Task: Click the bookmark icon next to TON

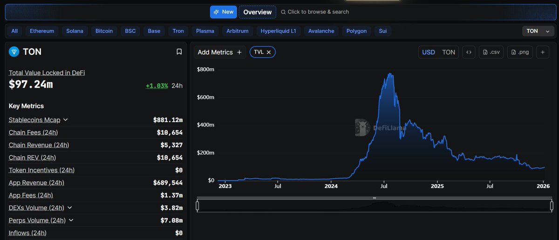Action: click(179, 52)
